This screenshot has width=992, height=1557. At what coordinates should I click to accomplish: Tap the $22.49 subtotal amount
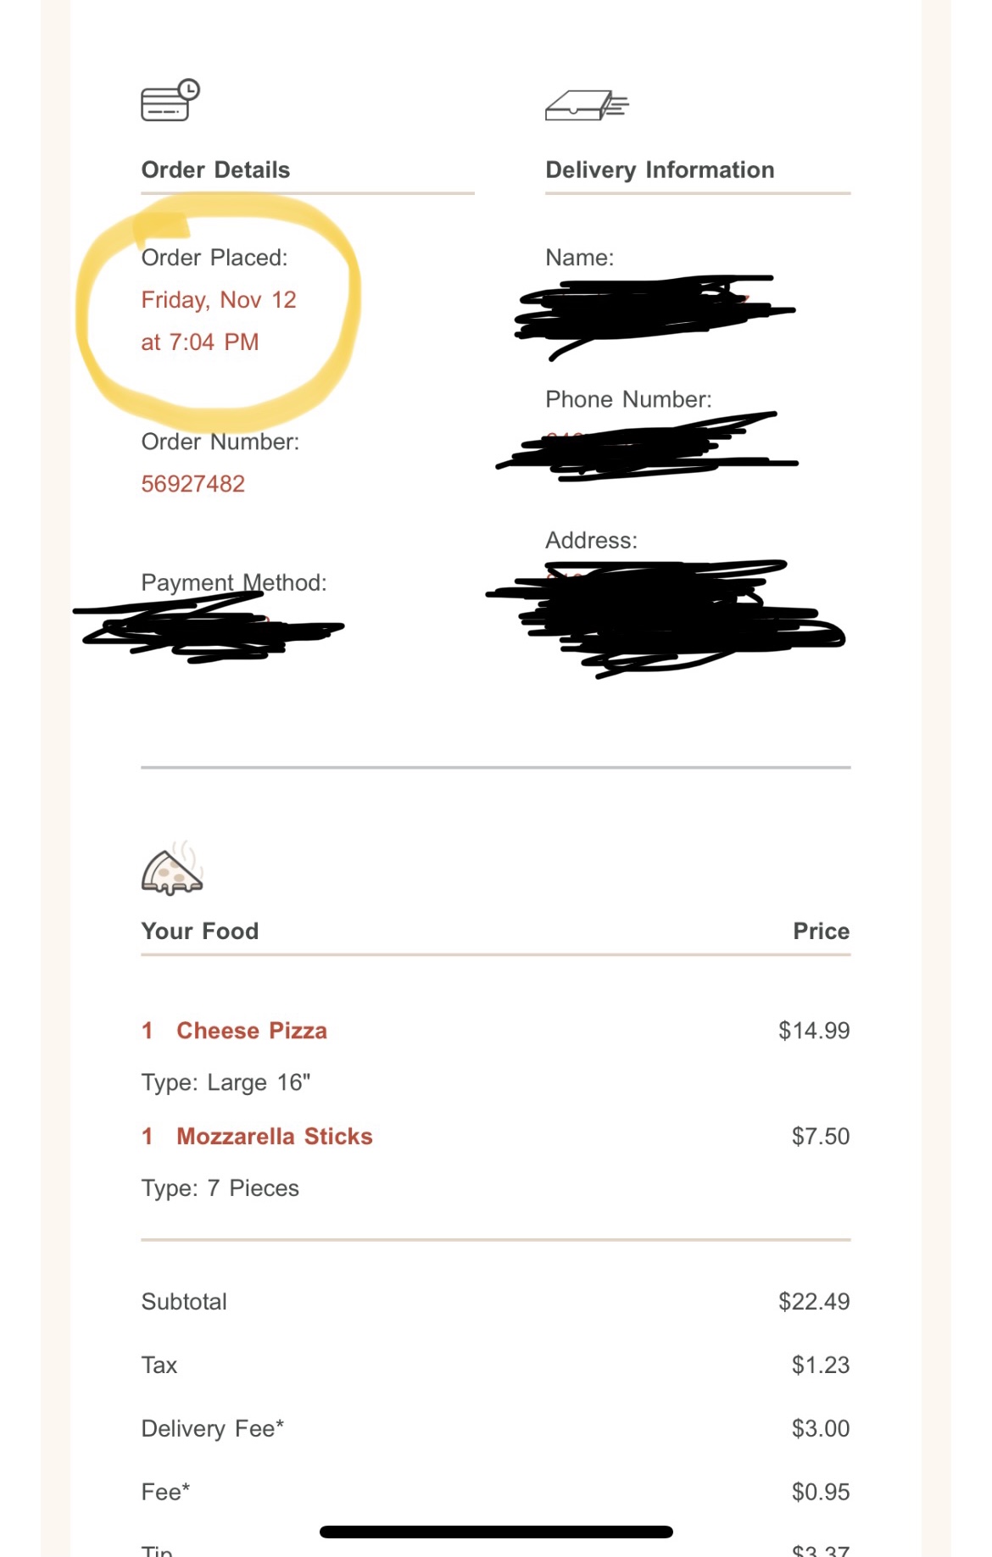tap(814, 1302)
